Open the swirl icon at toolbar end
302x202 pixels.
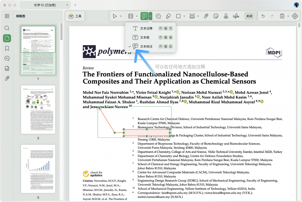(x=295, y=16)
